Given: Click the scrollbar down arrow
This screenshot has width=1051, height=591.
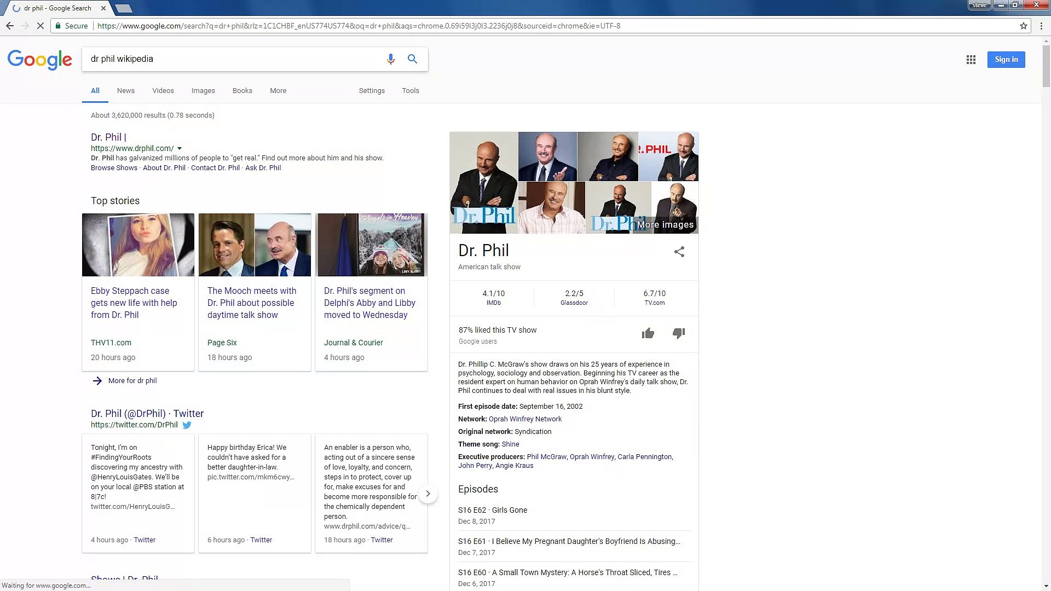Looking at the screenshot, I should [1046, 586].
